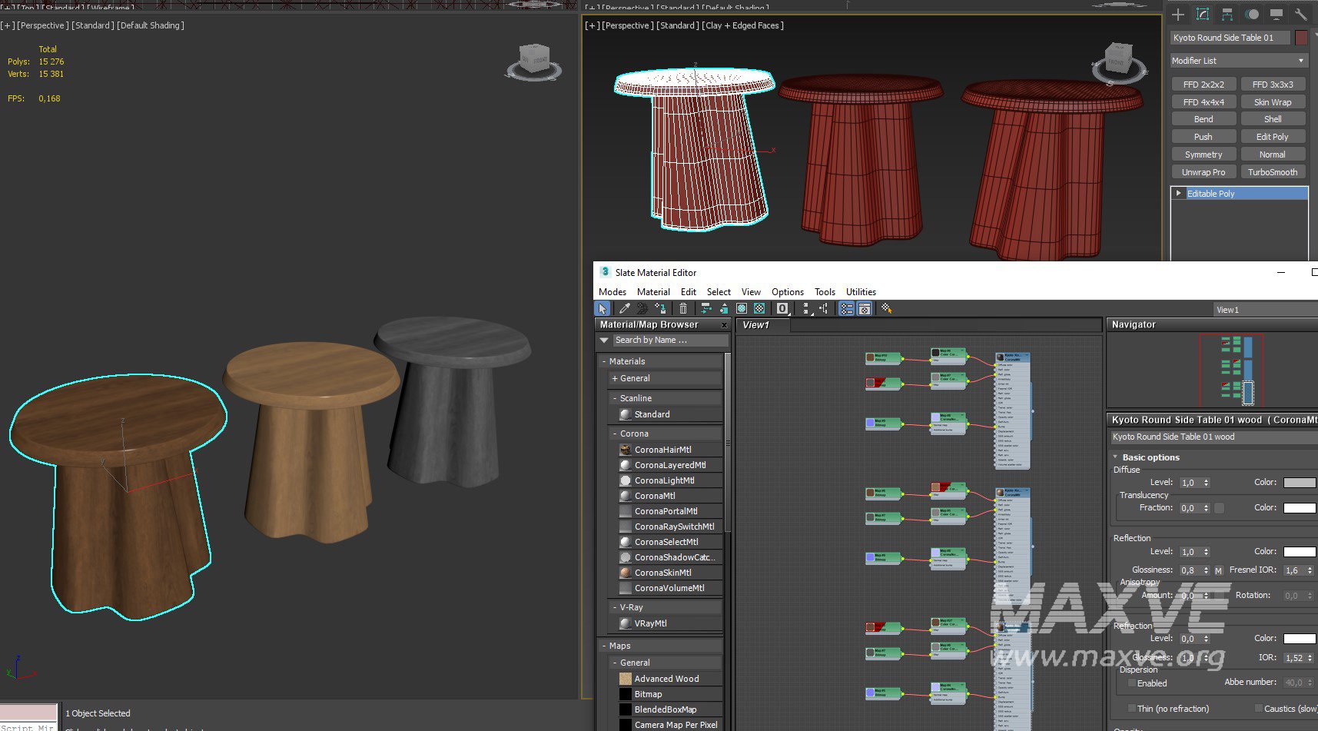Open the Modifier List dropdown
This screenshot has height=731, width=1318.
[x=1238, y=61]
